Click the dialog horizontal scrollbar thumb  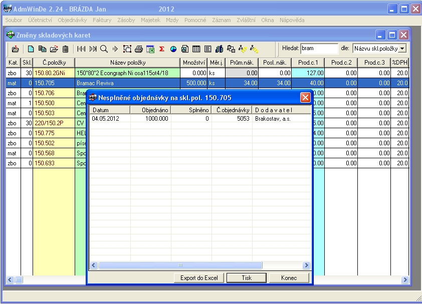pos(180,265)
